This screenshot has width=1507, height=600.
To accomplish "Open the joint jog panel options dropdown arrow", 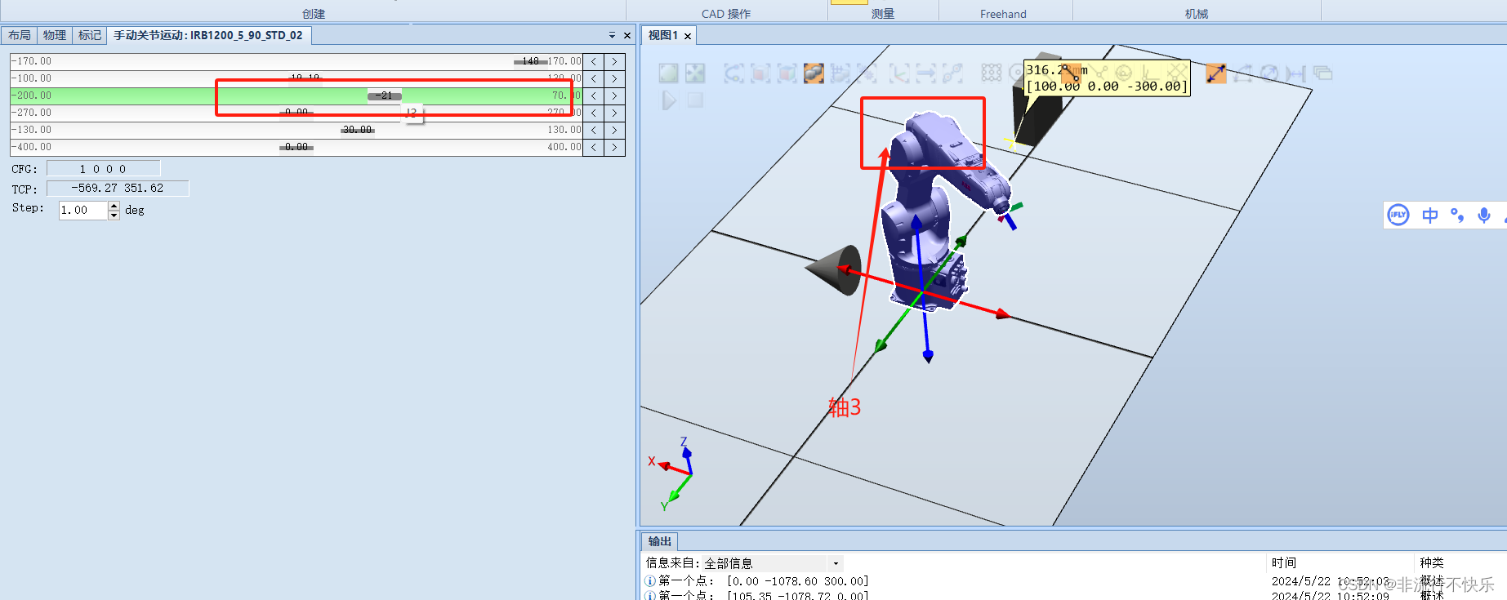I will 612,35.
